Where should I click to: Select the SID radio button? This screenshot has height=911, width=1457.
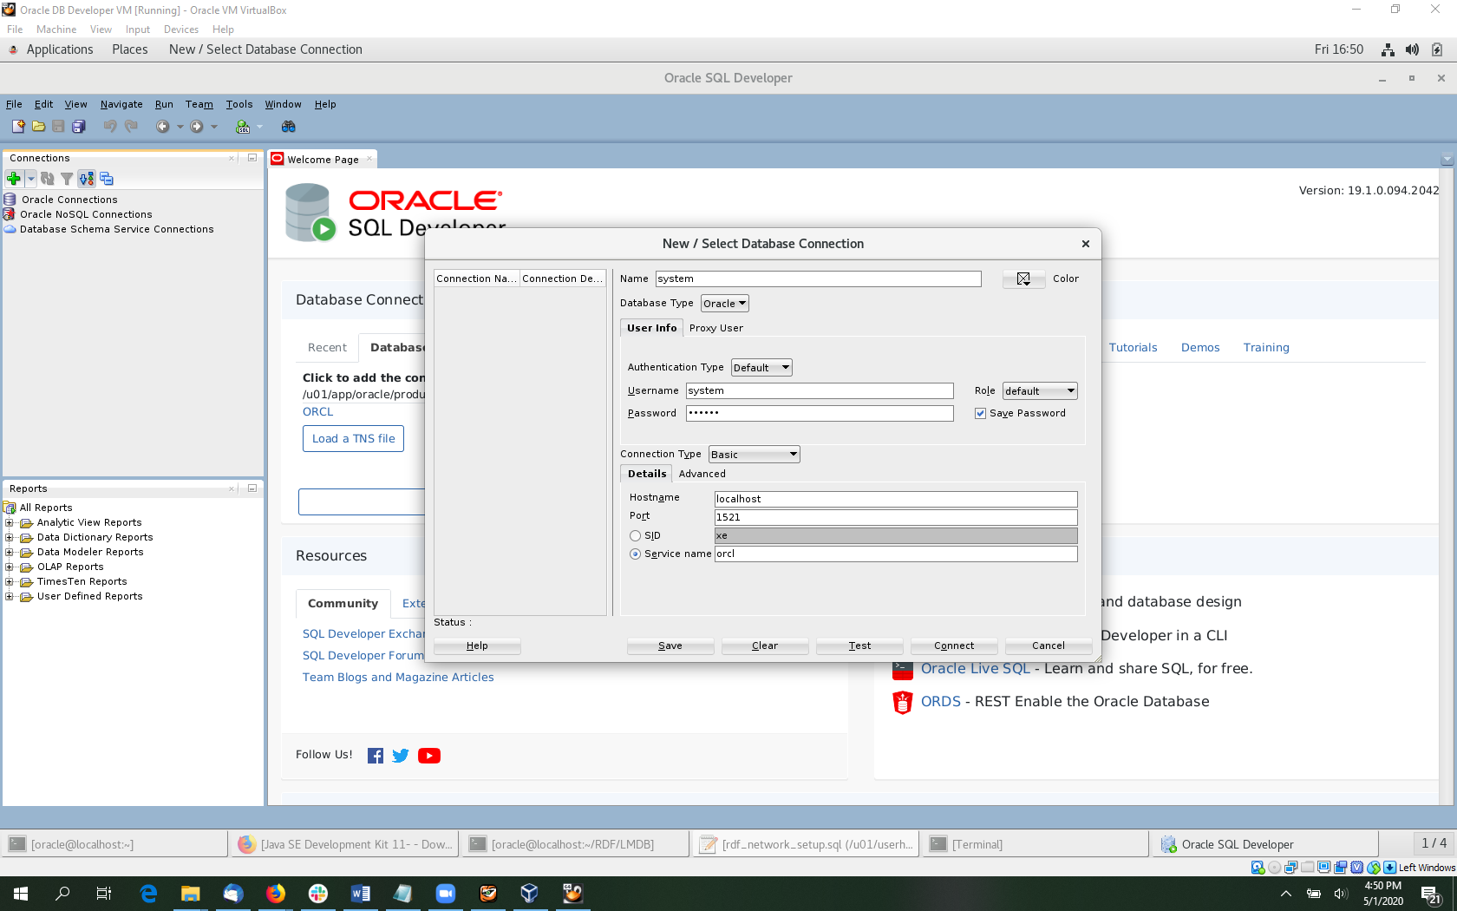click(x=636, y=536)
